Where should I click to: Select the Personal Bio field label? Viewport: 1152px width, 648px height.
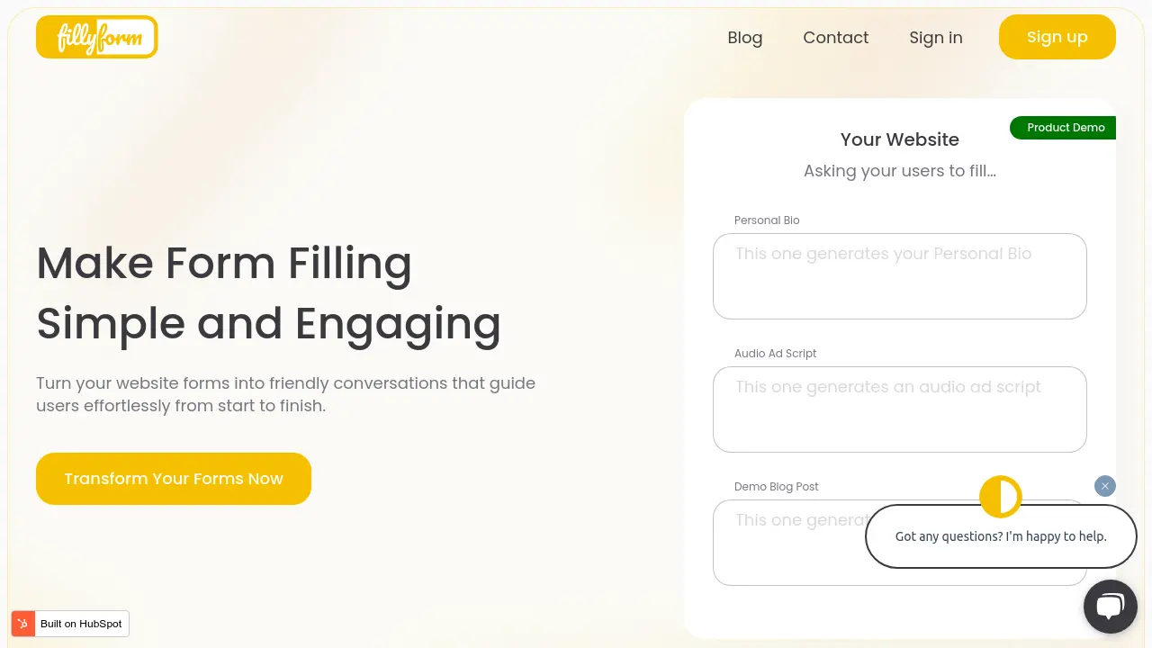click(x=767, y=220)
